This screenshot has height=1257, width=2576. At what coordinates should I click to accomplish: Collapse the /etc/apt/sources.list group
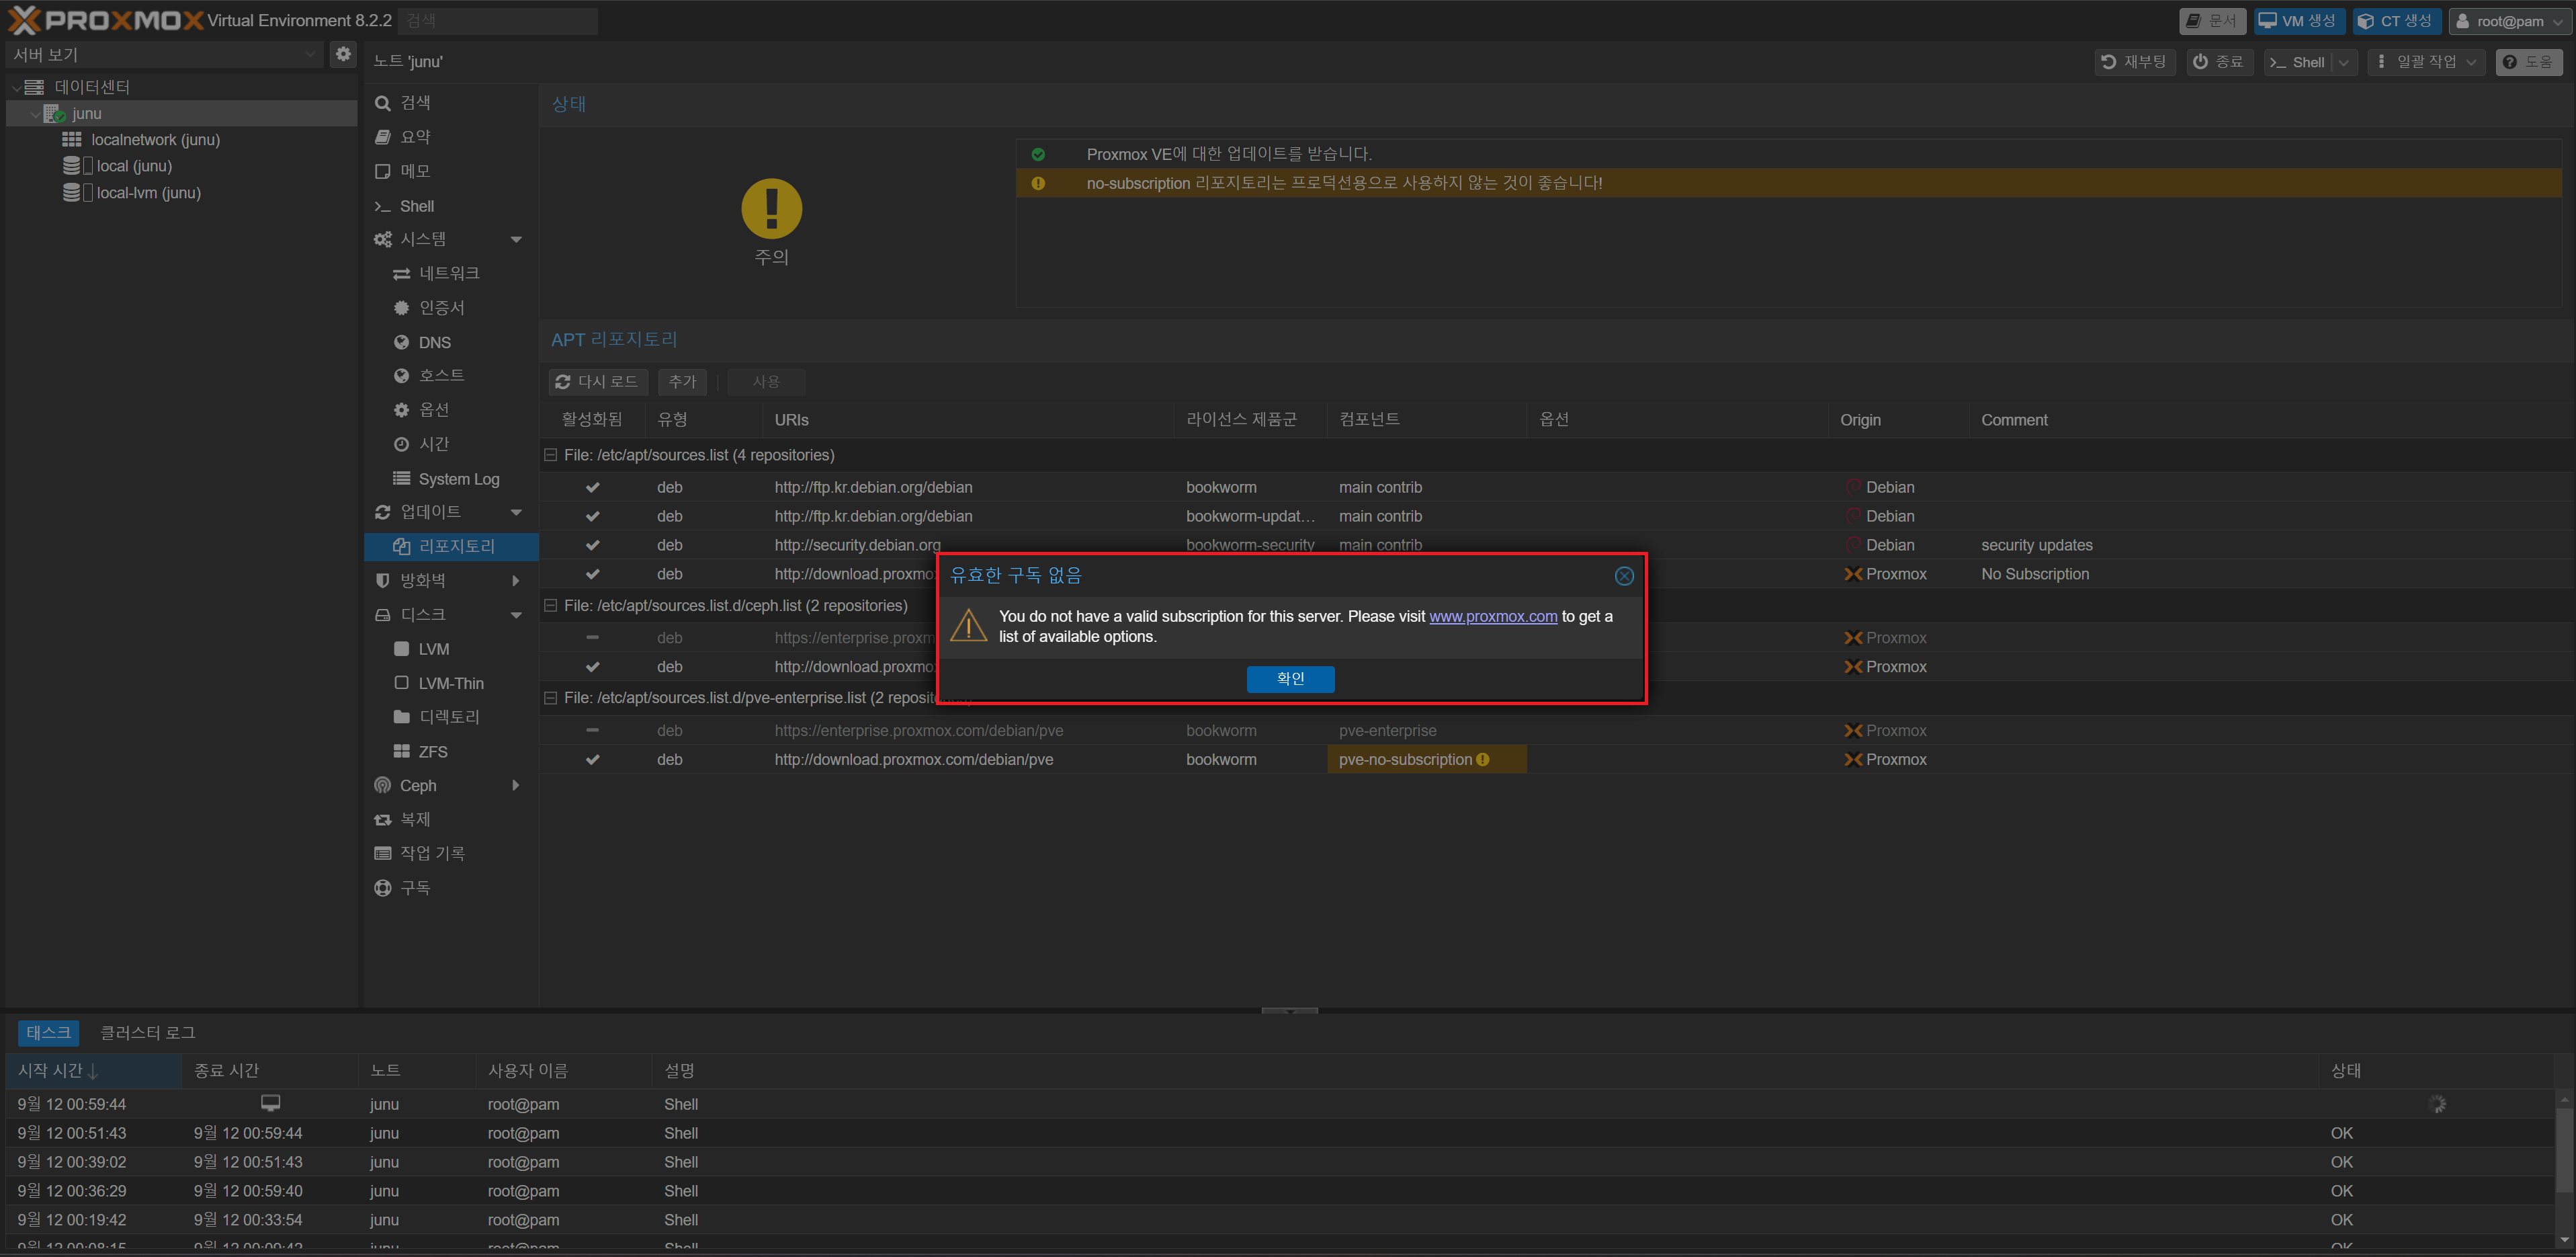pos(550,455)
